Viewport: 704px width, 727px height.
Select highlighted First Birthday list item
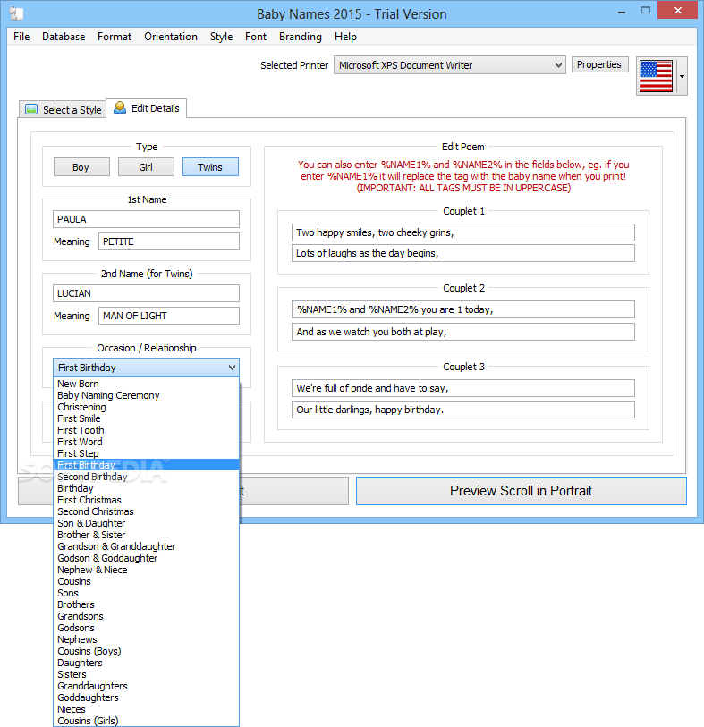pyautogui.click(x=146, y=465)
